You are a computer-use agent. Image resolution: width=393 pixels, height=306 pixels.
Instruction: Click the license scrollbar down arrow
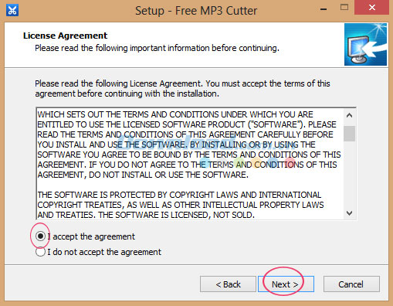click(349, 213)
